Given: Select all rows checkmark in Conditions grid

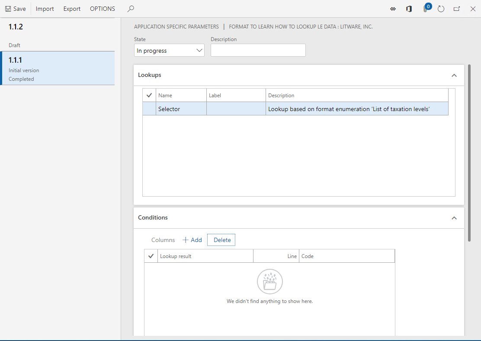Looking at the screenshot, I should tap(151, 256).
